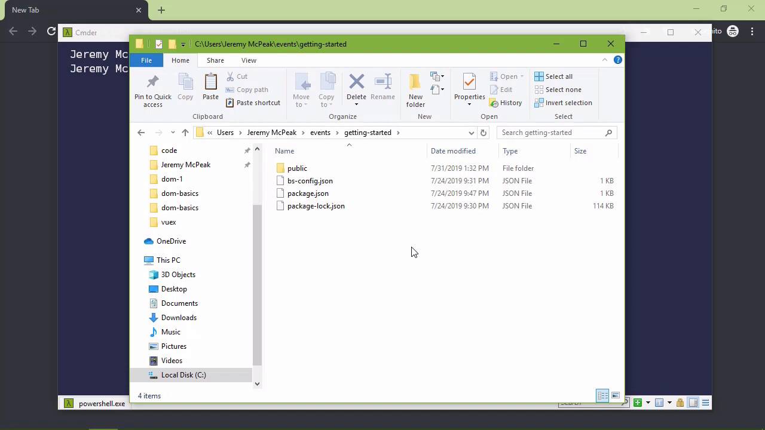Viewport: 765px width, 430px height.
Task: Click the Pin to Quick access icon
Action: pos(152,82)
